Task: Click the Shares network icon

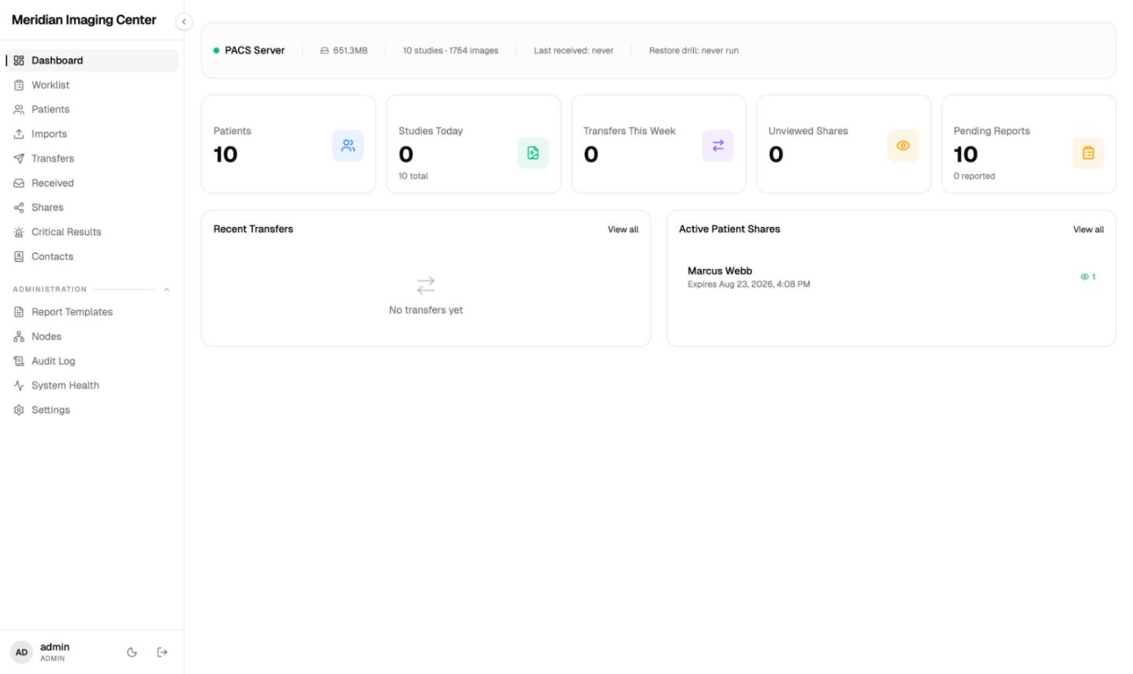Action: point(19,207)
